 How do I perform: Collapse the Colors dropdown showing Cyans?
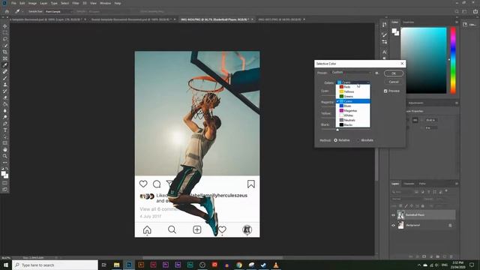tap(353, 82)
